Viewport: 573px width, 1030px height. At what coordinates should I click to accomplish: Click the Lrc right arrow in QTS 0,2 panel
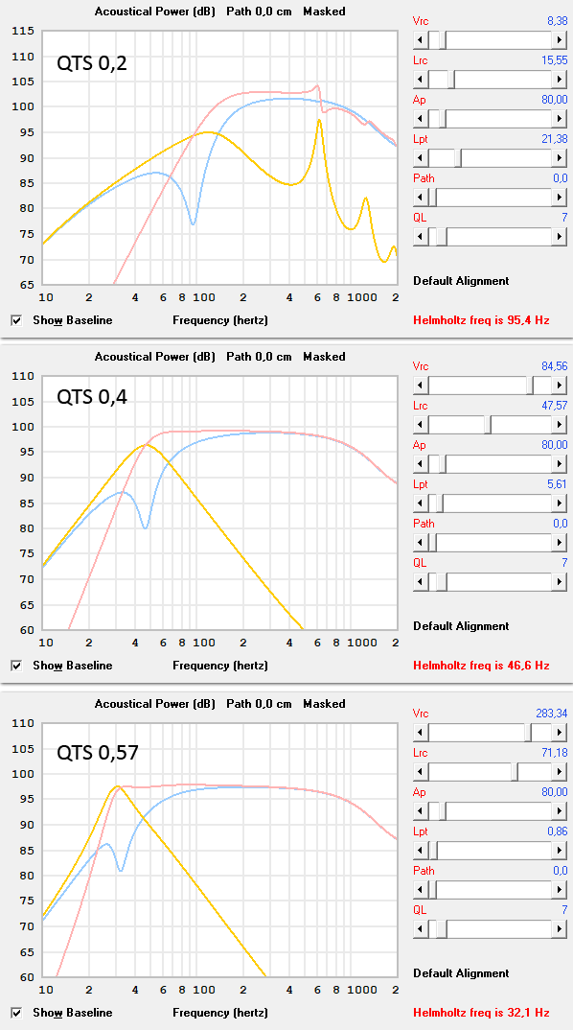point(560,80)
